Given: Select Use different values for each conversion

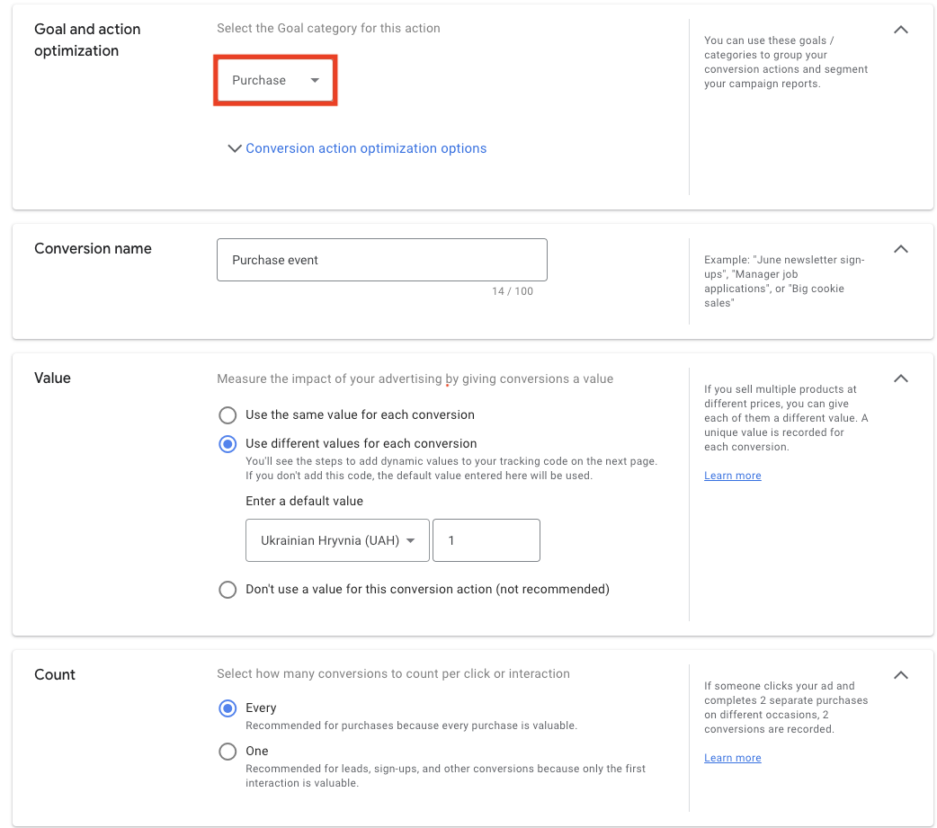Looking at the screenshot, I should point(228,443).
